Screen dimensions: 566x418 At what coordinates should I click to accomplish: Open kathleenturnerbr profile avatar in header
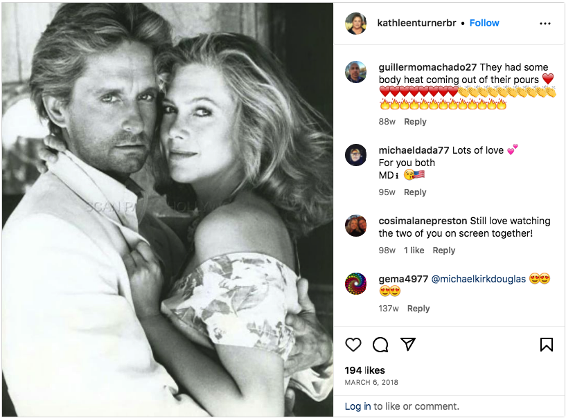coord(356,23)
